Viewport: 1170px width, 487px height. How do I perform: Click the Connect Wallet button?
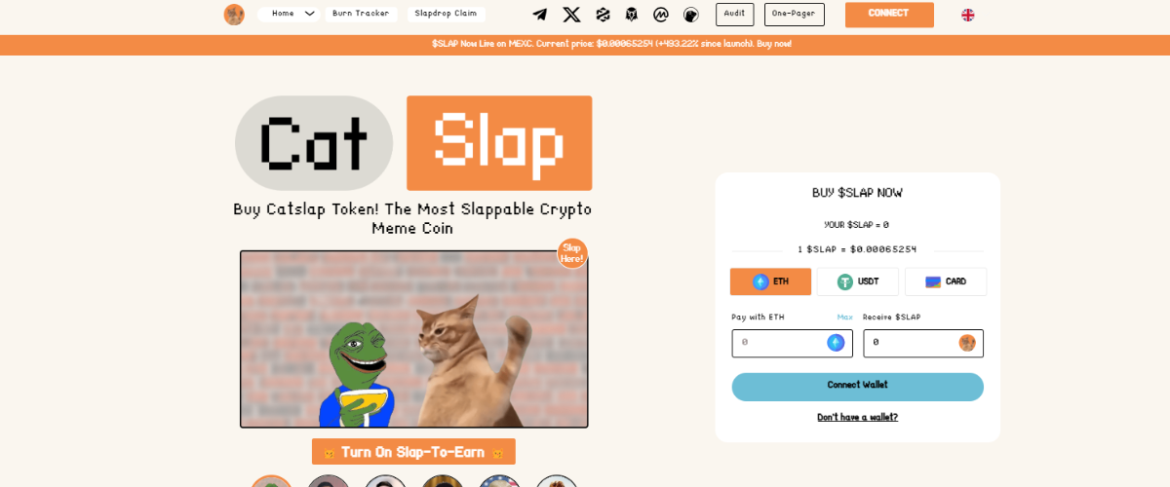click(857, 386)
